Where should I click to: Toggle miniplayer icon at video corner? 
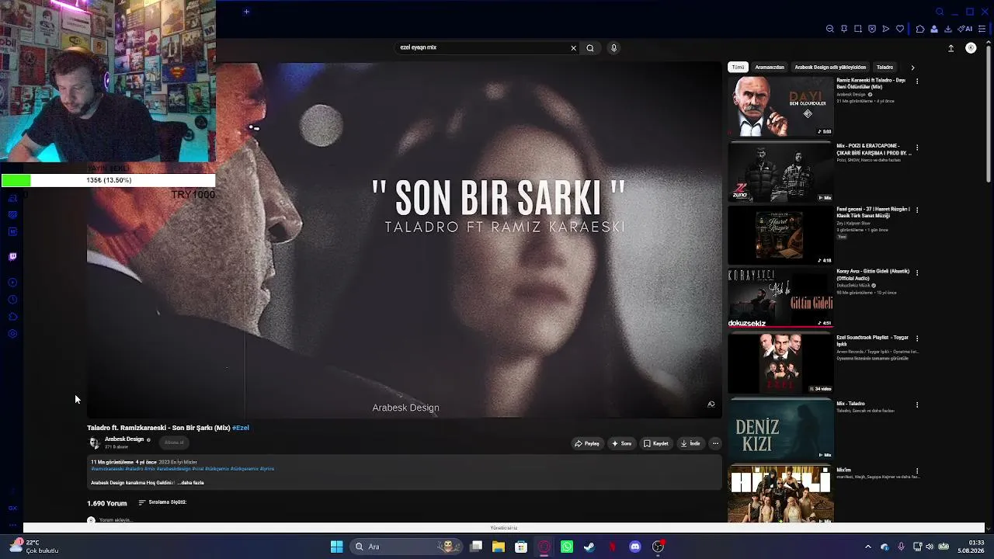pyautogui.click(x=711, y=404)
